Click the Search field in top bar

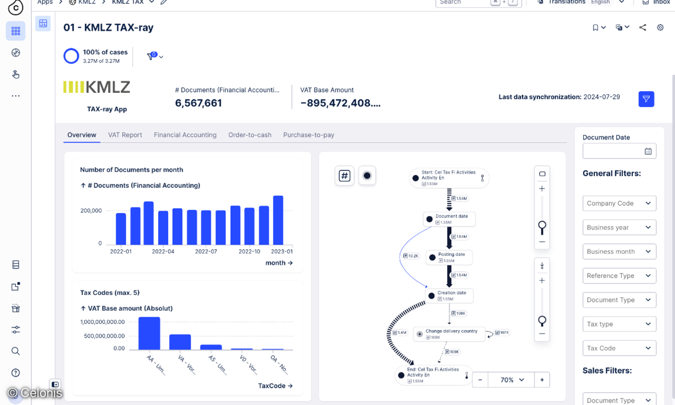coord(478,2)
